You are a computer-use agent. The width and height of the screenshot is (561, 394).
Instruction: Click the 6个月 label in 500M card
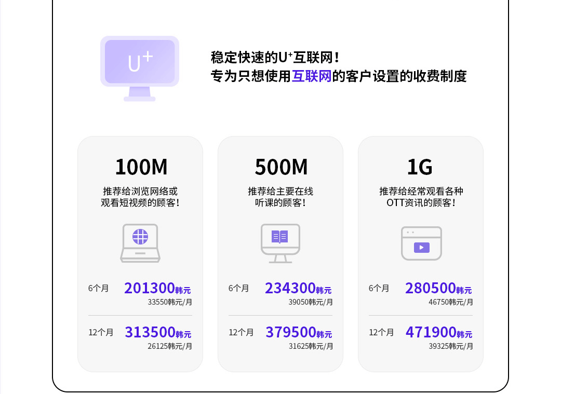coord(238,288)
